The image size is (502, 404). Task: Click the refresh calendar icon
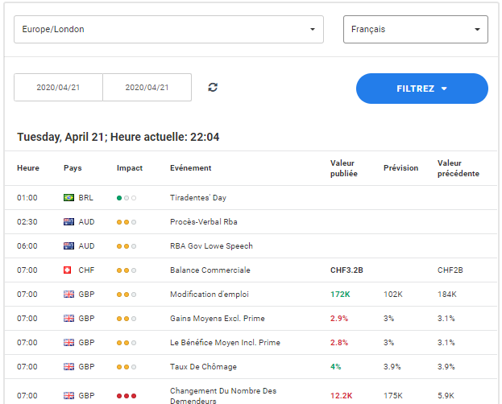(213, 88)
